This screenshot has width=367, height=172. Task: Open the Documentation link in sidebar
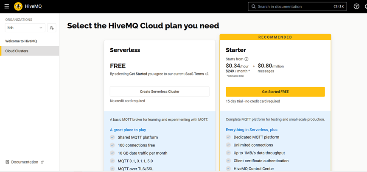25,162
